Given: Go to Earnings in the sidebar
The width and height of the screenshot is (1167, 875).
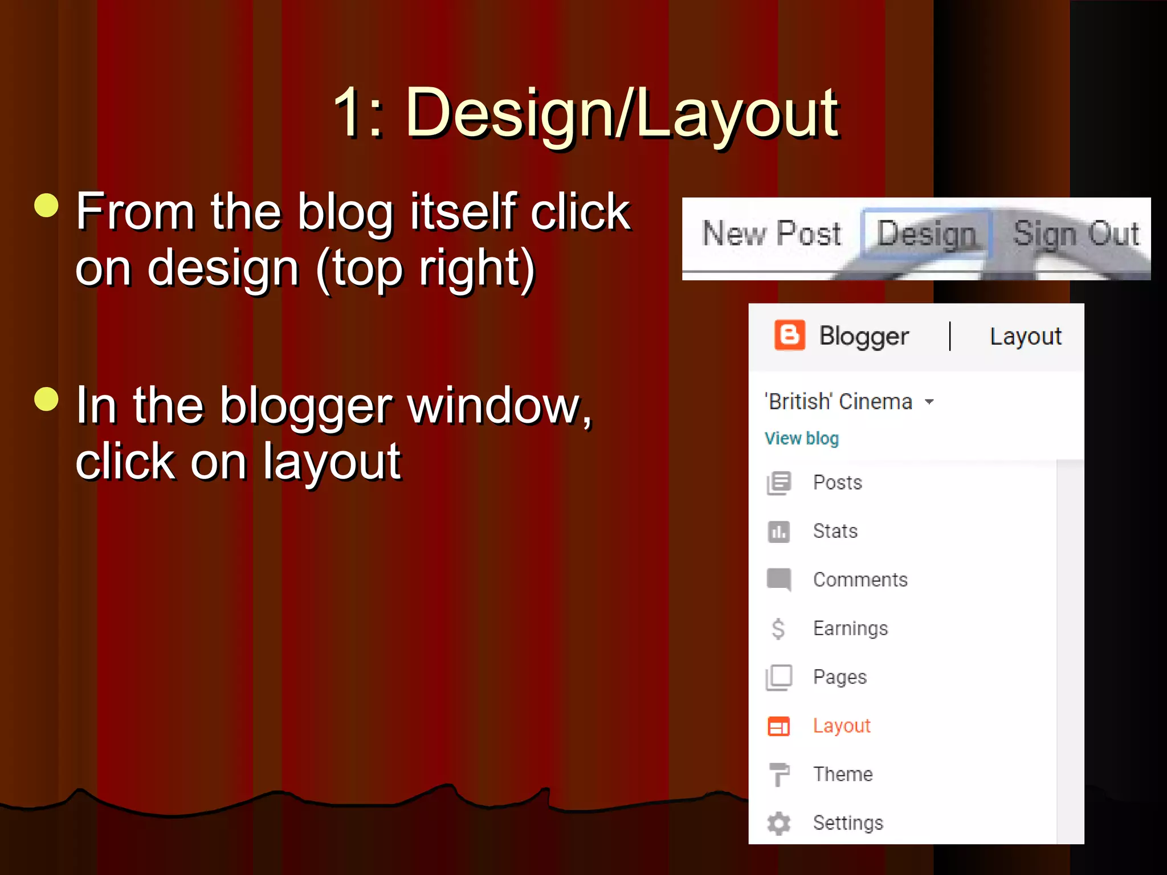Looking at the screenshot, I should [x=850, y=628].
